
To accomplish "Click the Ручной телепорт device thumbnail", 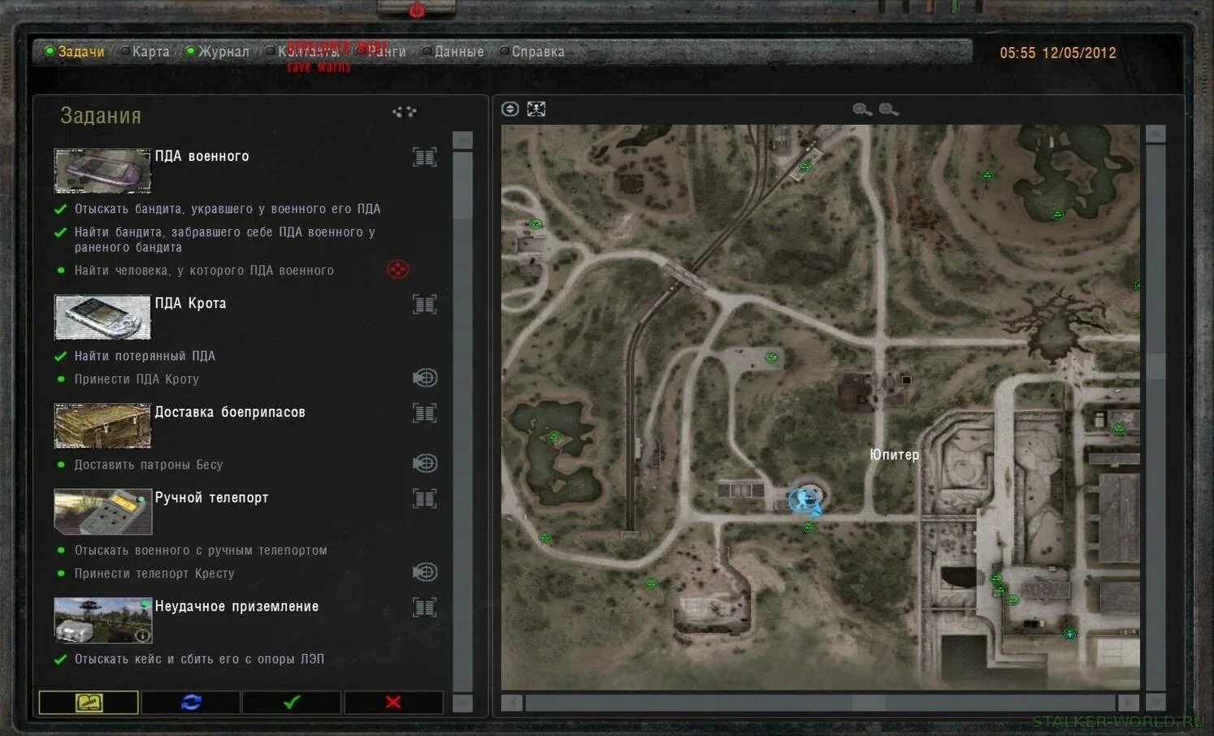I will [x=102, y=512].
